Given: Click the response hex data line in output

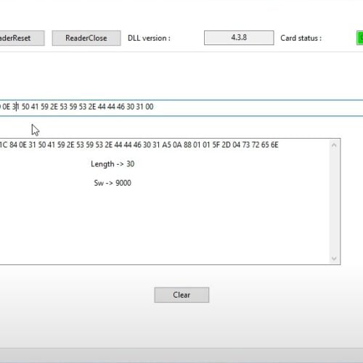Looking at the screenshot, I should coord(139,144).
